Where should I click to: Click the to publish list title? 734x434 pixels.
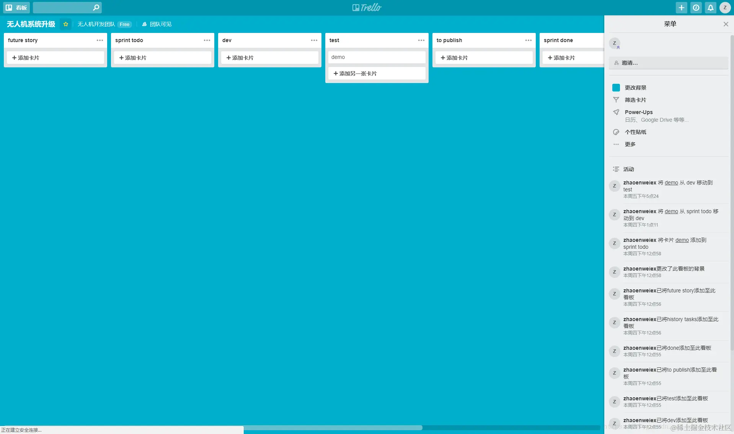pyautogui.click(x=449, y=40)
